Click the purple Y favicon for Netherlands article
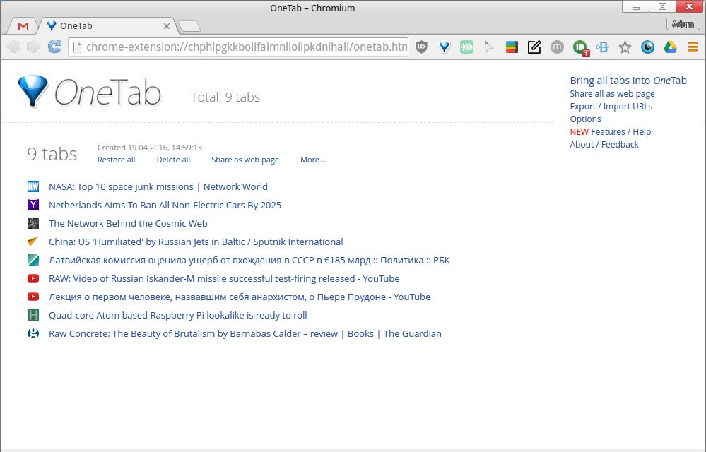Image resolution: width=706 pixels, height=452 pixels. [33, 205]
